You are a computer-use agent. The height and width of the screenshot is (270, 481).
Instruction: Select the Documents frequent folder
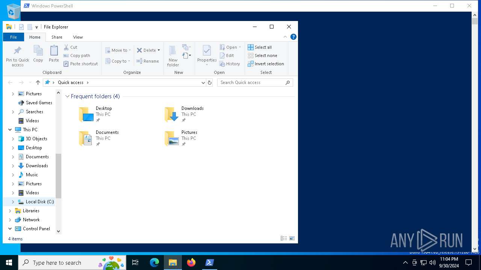(x=99, y=138)
